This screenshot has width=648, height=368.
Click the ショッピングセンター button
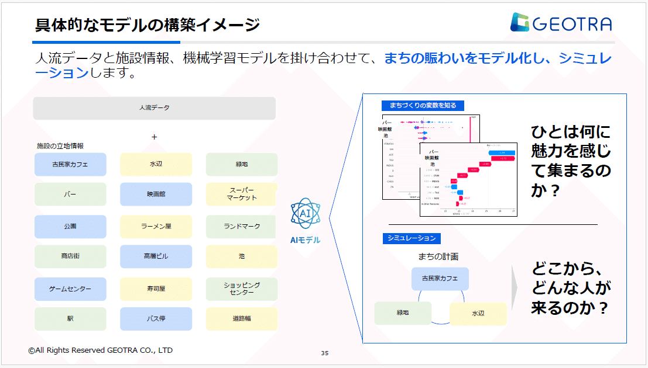coord(241,289)
